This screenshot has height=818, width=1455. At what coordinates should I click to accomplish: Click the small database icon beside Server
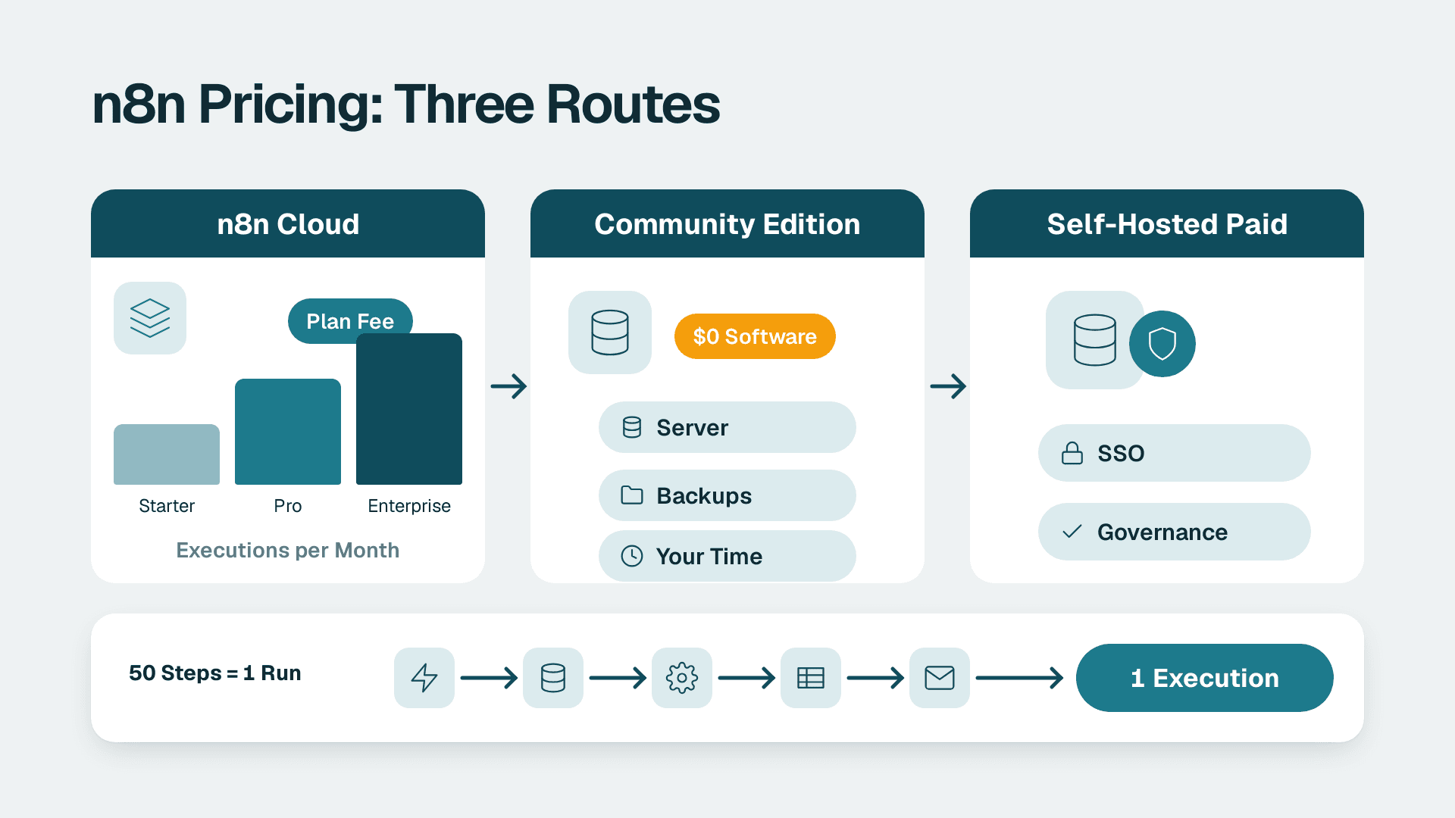[x=632, y=427]
